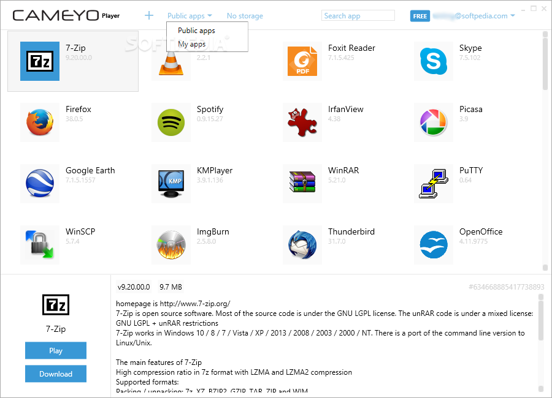Click the ImgBurn name label
Image resolution: width=552 pixels, height=398 pixels.
coord(213,231)
